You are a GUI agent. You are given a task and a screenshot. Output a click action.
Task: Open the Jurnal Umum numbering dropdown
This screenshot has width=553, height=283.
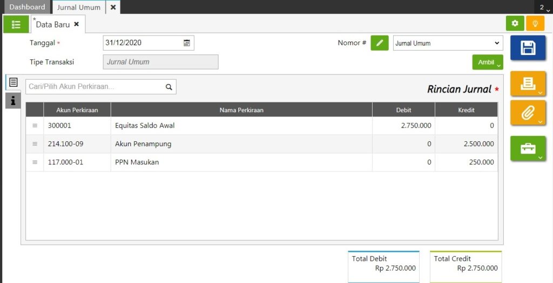point(448,43)
